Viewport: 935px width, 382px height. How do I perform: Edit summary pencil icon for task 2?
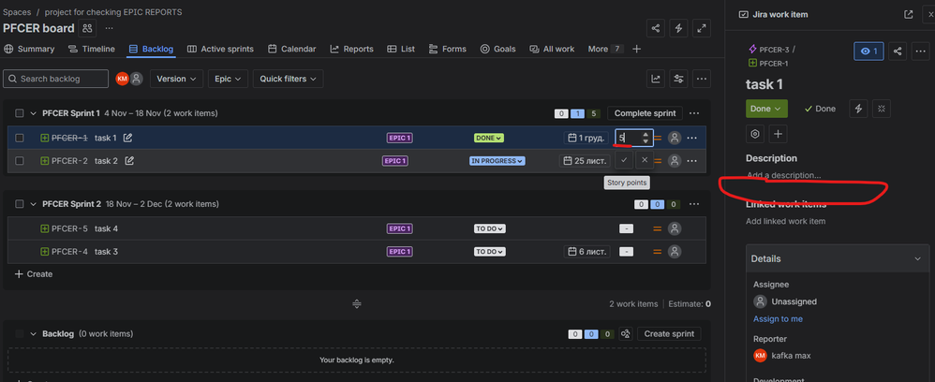tap(129, 160)
